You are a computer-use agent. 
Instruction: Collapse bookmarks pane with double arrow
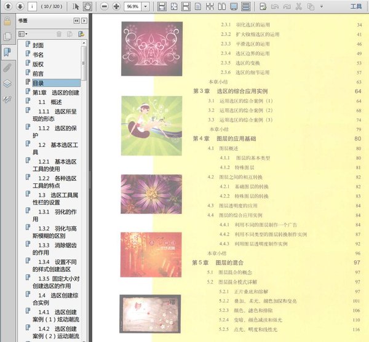76,21
